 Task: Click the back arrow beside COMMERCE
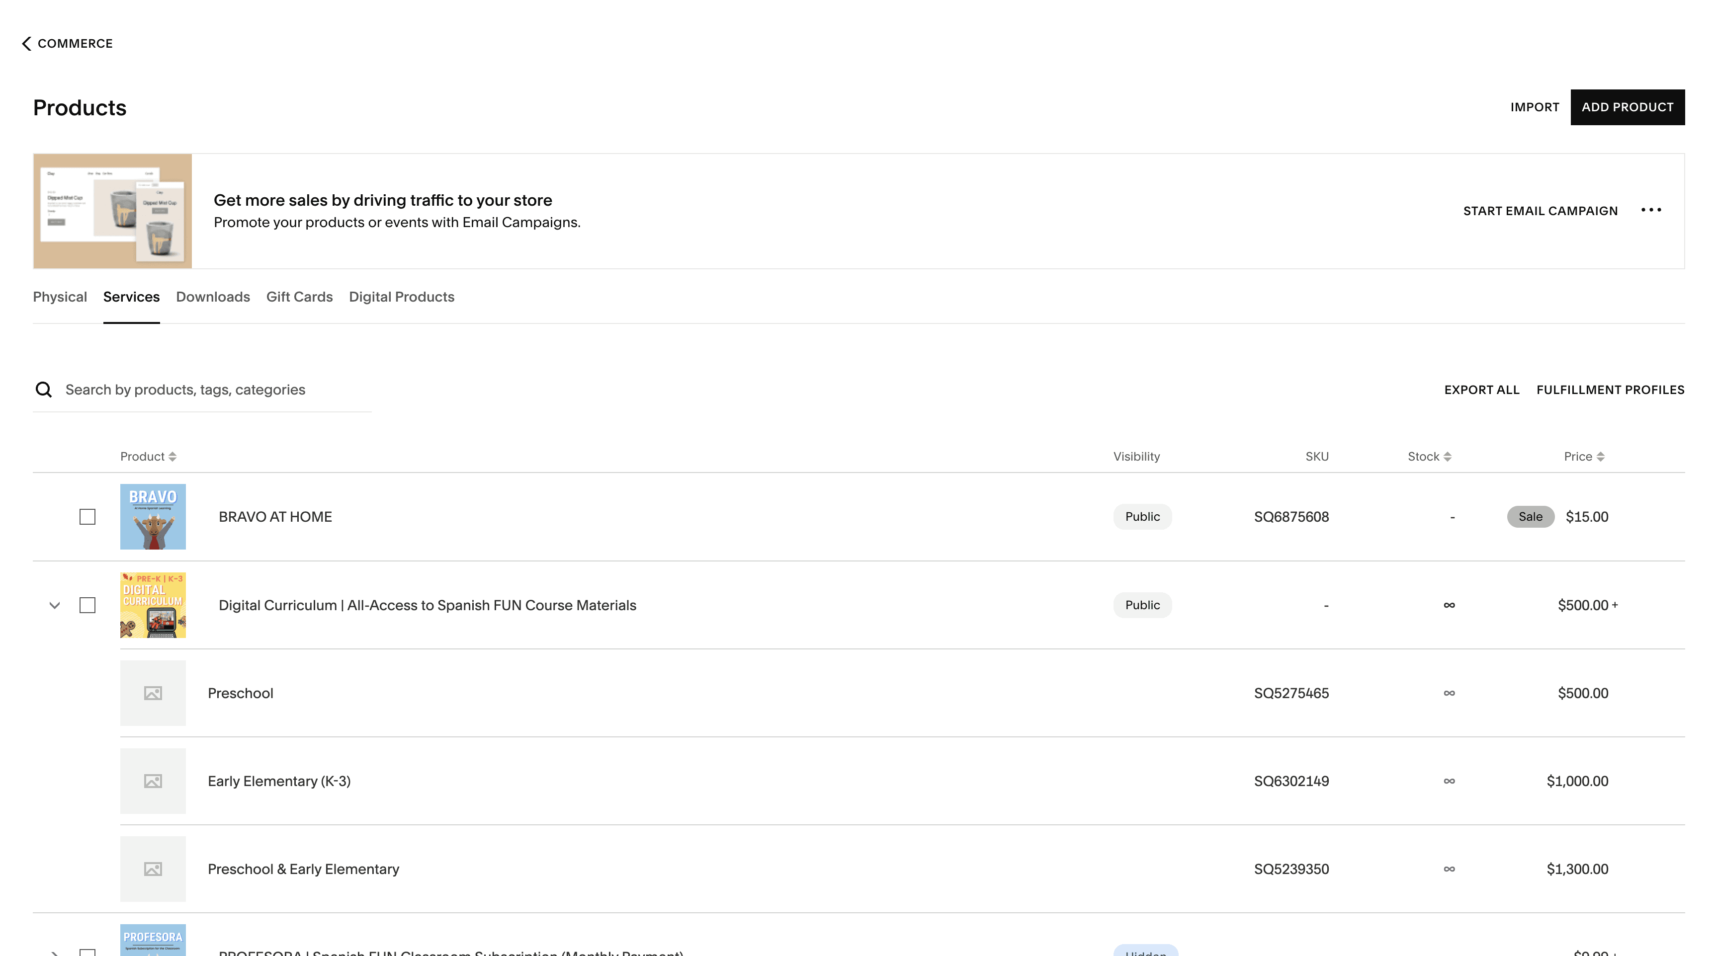point(27,43)
